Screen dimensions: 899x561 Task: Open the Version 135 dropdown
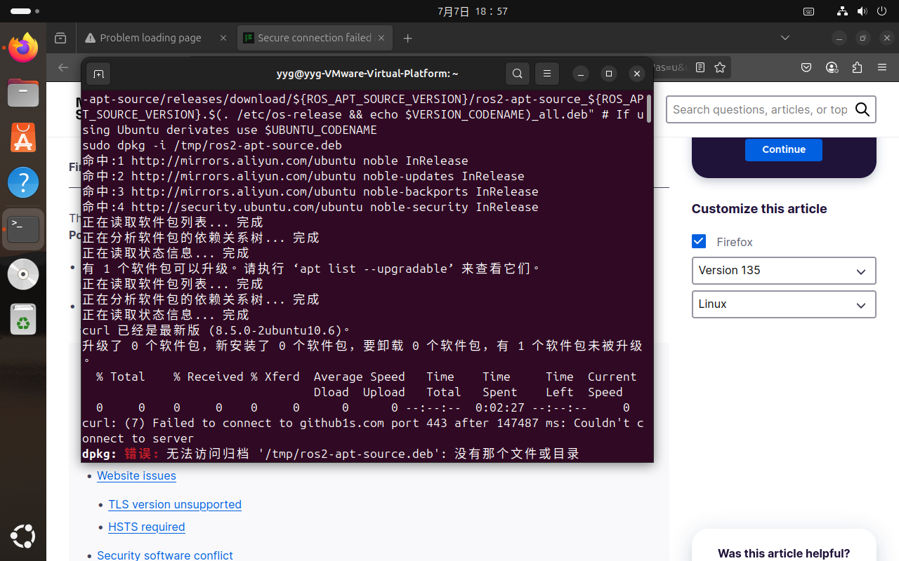click(x=784, y=271)
